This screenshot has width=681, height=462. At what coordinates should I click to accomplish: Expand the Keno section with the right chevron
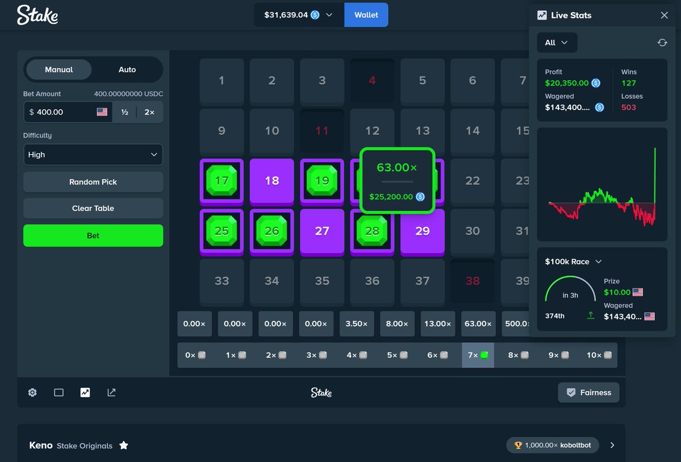pyautogui.click(x=612, y=446)
